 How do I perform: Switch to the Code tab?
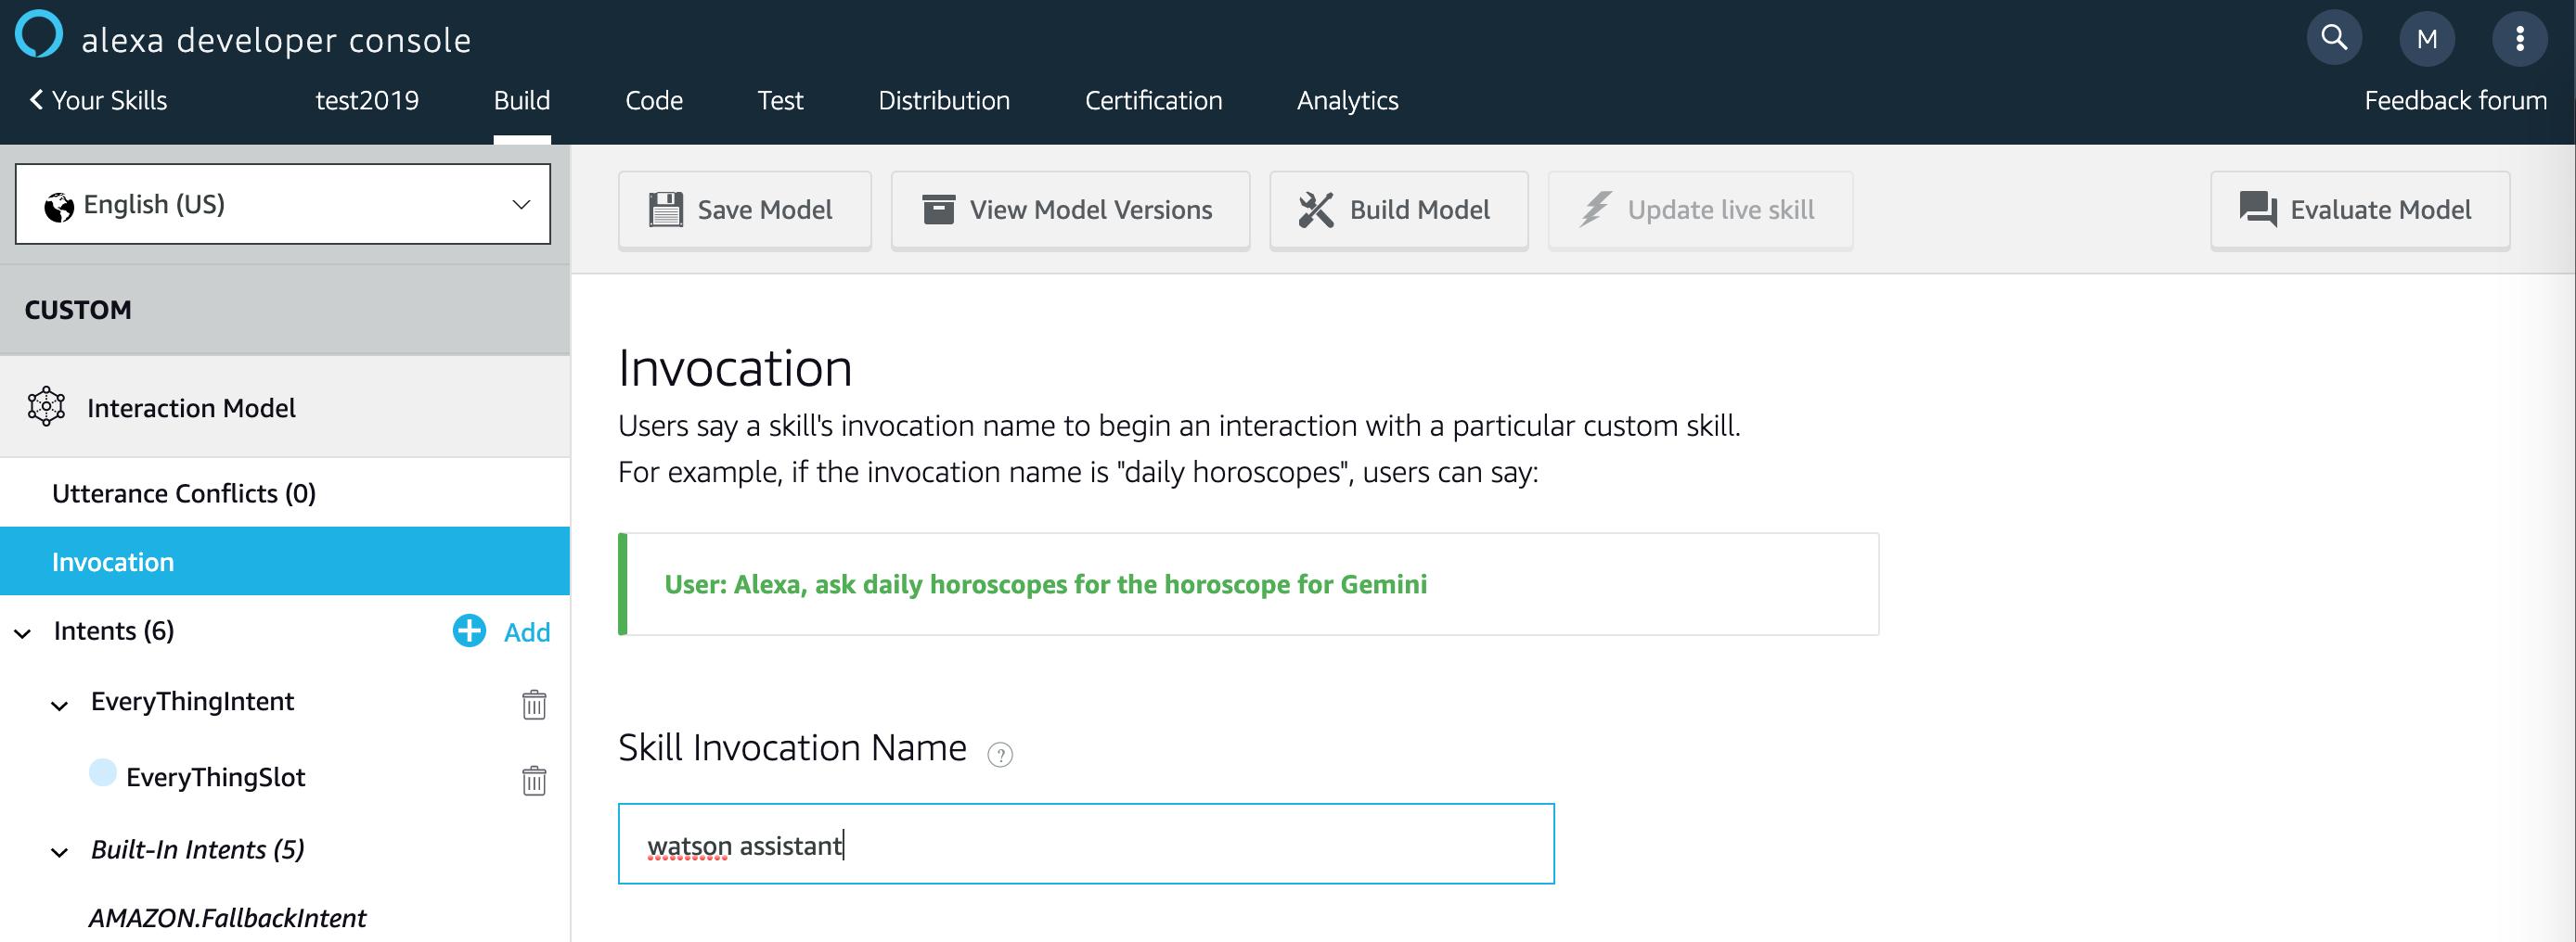(654, 100)
